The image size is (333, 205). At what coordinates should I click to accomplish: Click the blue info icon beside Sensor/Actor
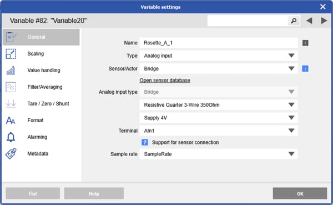[x=305, y=68]
